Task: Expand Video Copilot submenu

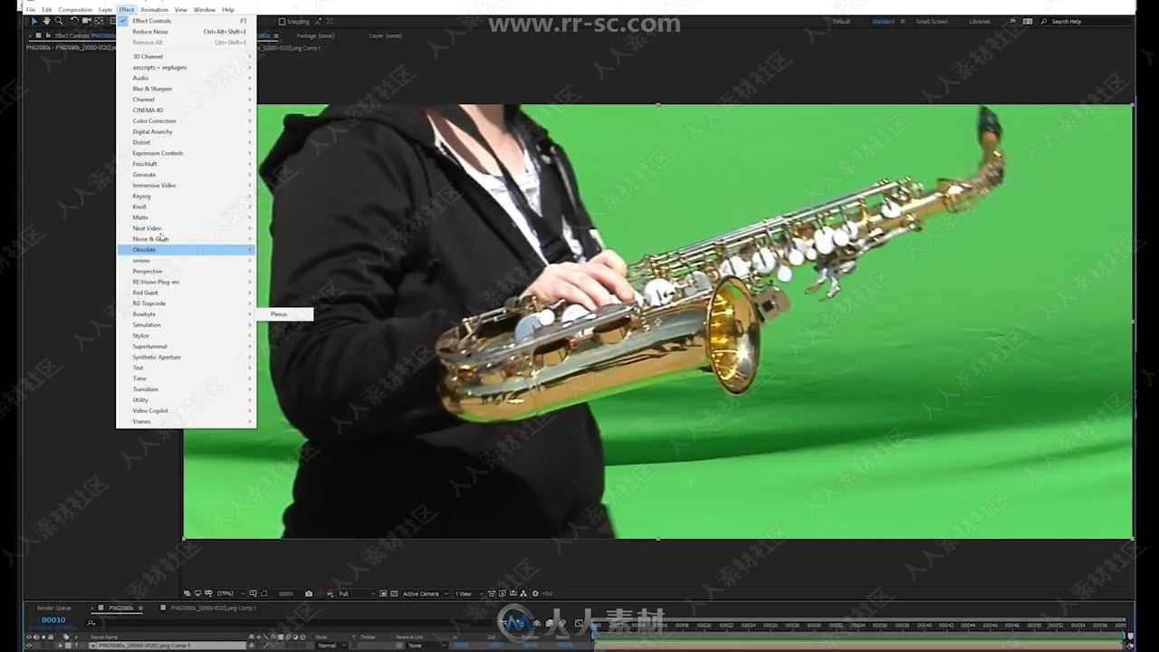Action: coord(187,411)
